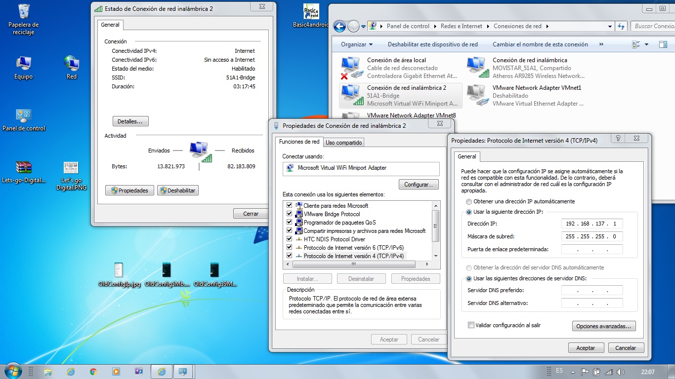Click the Configurar... button
The image size is (675, 379).
[x=419, y=184]
